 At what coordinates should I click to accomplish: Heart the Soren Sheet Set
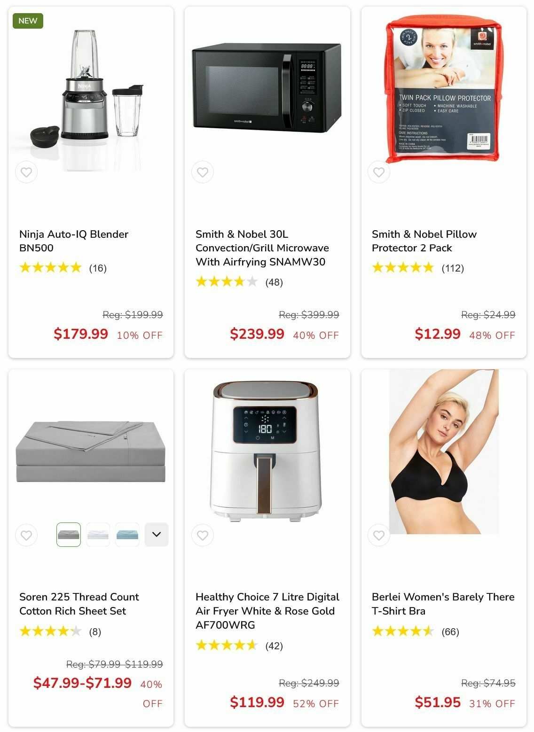tap(26, 535)
